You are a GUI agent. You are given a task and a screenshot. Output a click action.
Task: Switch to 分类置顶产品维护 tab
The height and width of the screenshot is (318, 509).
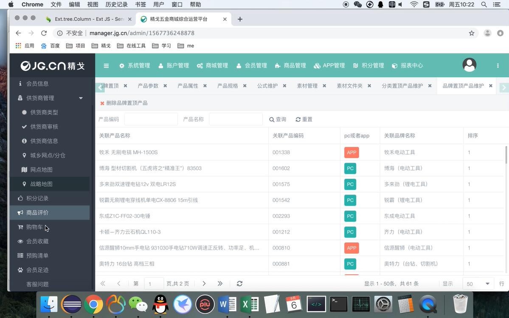point(402,86)
